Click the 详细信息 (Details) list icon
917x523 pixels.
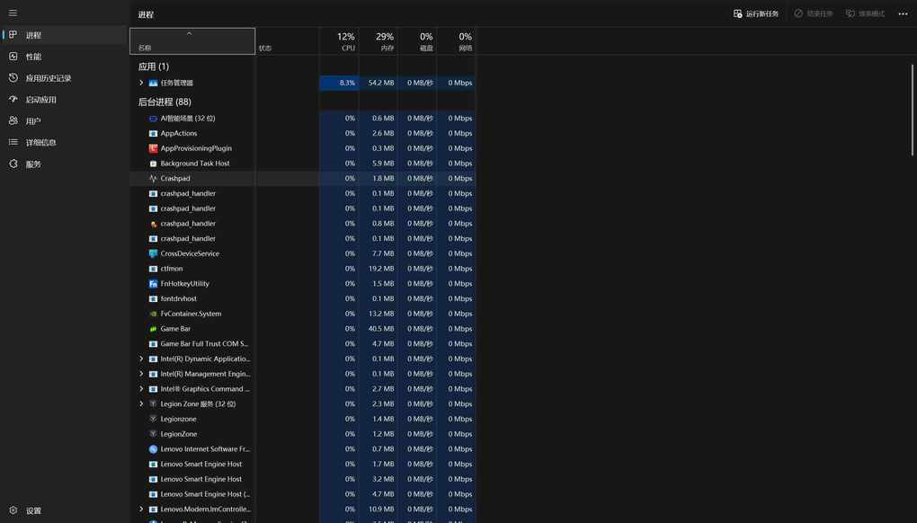pos(13,143)
